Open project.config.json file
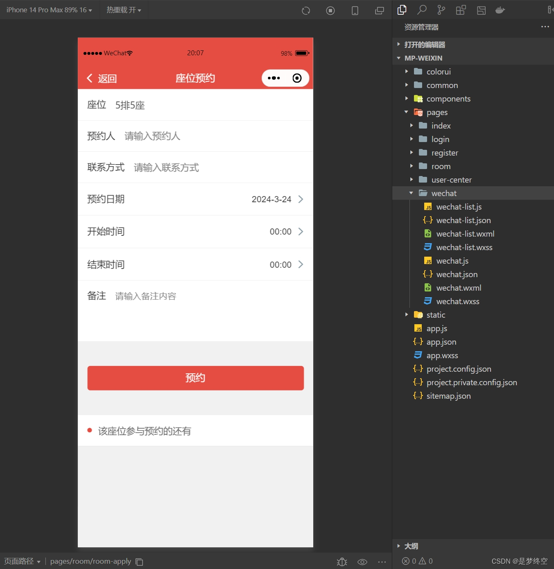 point(473,369)
